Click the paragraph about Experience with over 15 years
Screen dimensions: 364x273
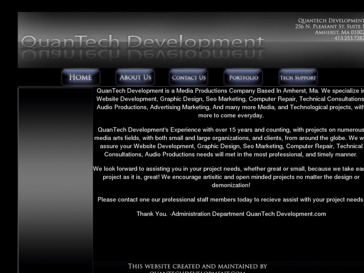point(229,142)
